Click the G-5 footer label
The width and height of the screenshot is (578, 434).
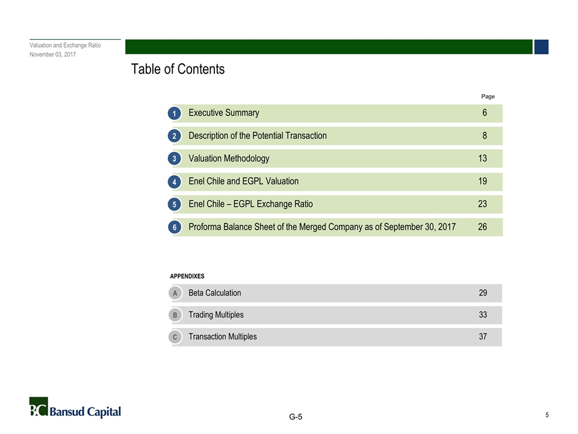coord(296,417)
